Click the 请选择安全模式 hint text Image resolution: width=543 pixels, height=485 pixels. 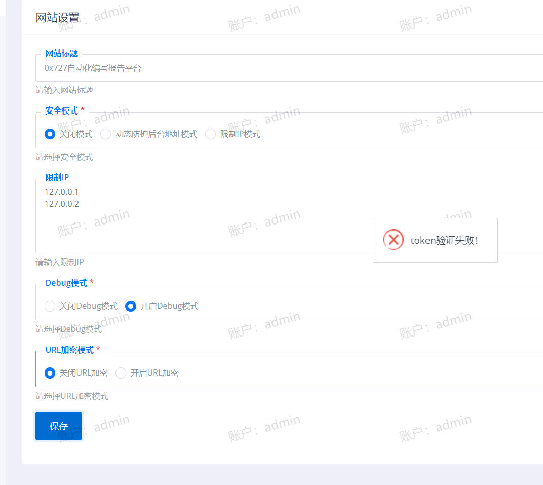tap(64, 157)
